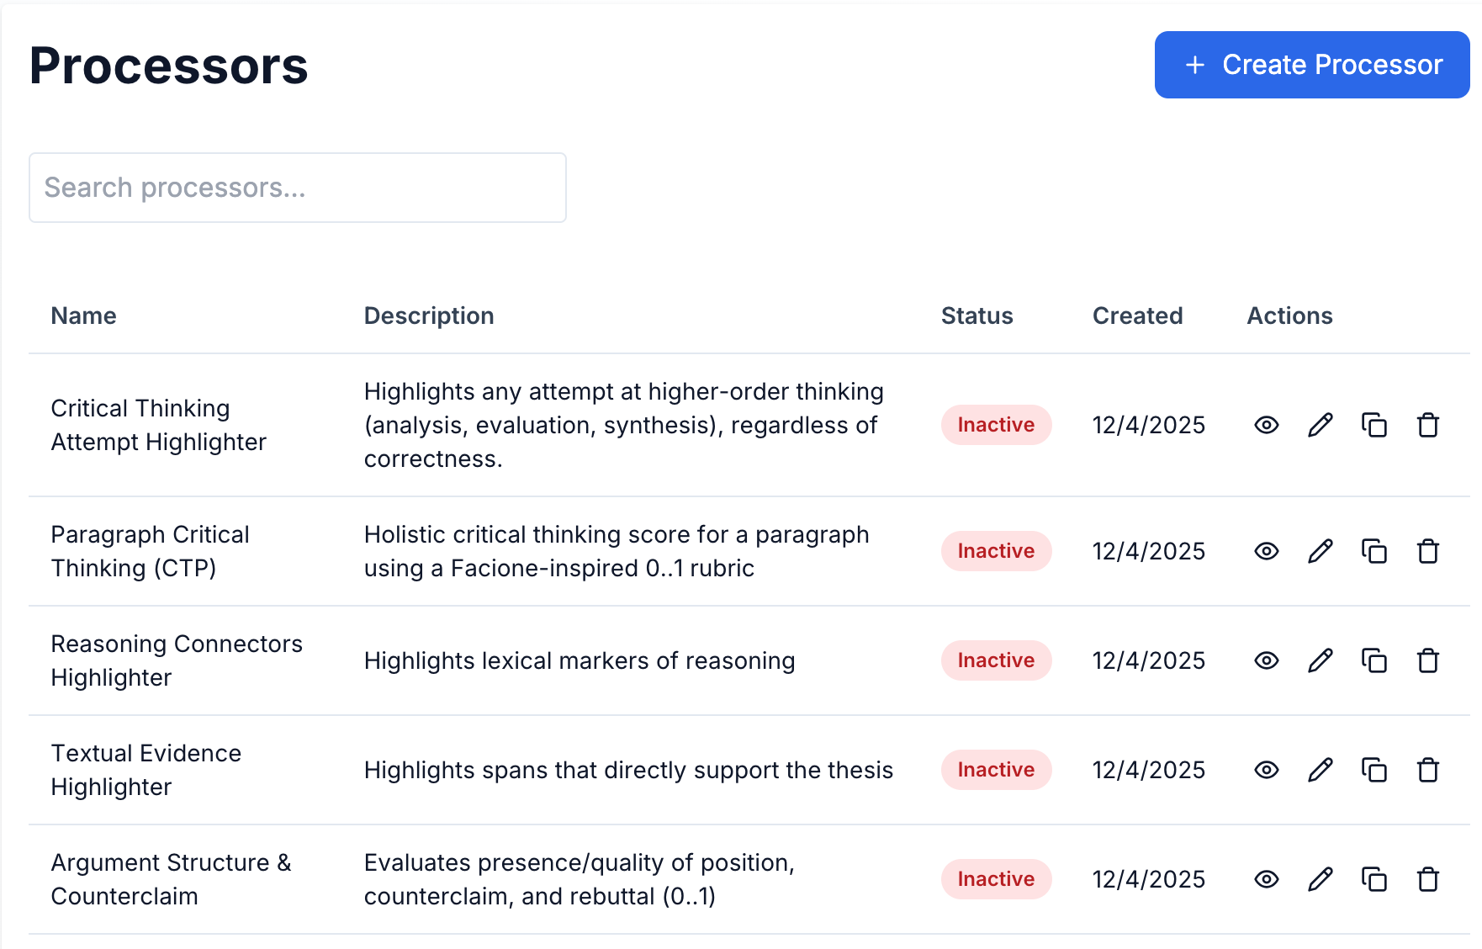
Task: Click into the Search processors field
Action: 297,187
